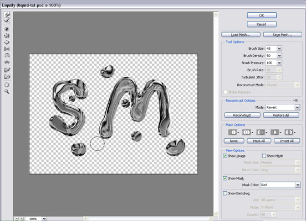306x221 pixels.
Task: Select the Mirror tool
Action: pyautogui.click(x=7, y=55)
